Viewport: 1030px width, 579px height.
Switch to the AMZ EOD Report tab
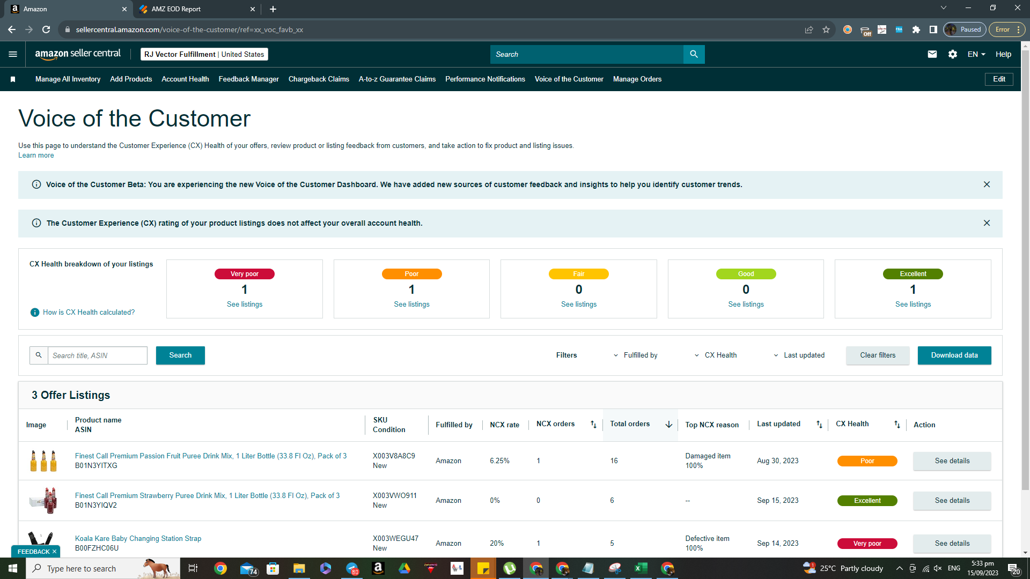point(196,9)
